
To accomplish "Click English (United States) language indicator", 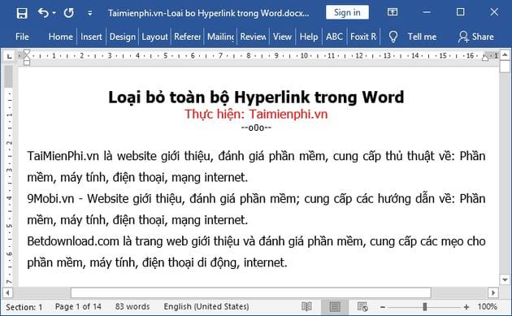I will tap(206, 307).
